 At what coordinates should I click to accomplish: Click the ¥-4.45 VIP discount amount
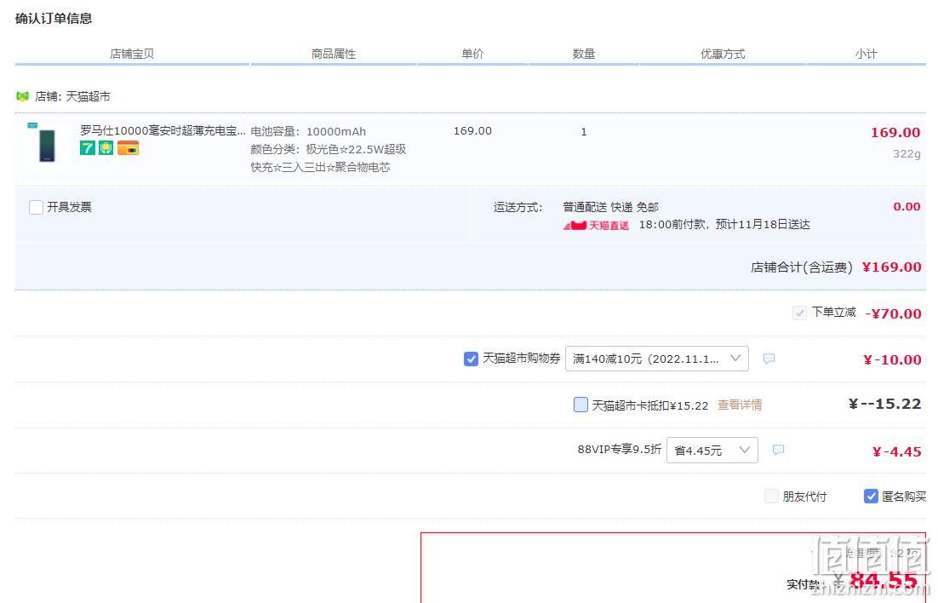[897, 451]
